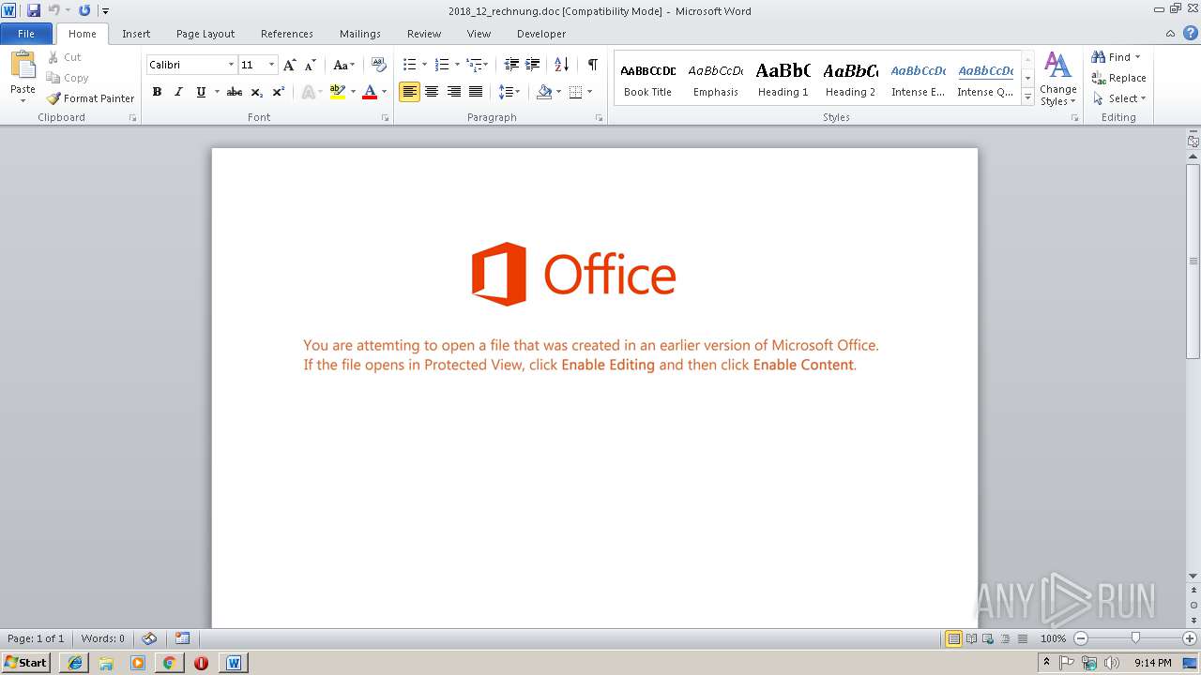Image resolution: width=1201 pixels, height=675 pixels.
Task: Justify the paragraph text
Action: pyautogui.click(x=476, y=92)
